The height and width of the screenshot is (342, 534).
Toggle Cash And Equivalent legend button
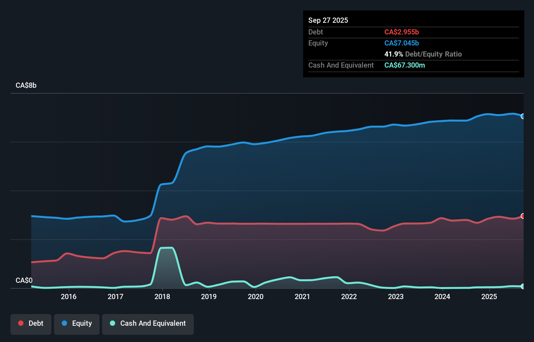coord(148,324)
